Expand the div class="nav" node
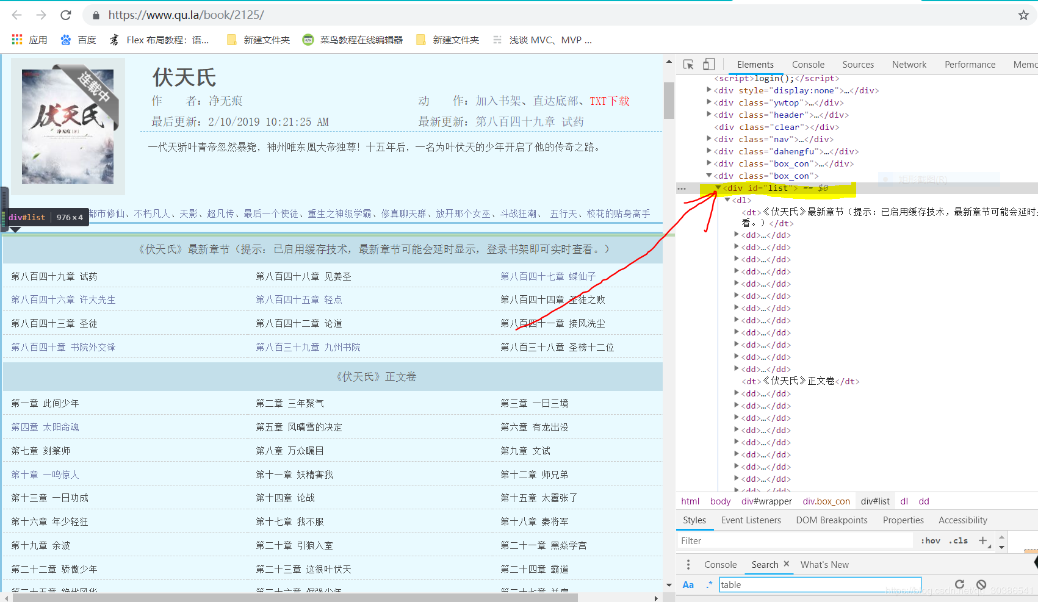The height and width of the screenshot is (602, 1038). pos(709,138)
